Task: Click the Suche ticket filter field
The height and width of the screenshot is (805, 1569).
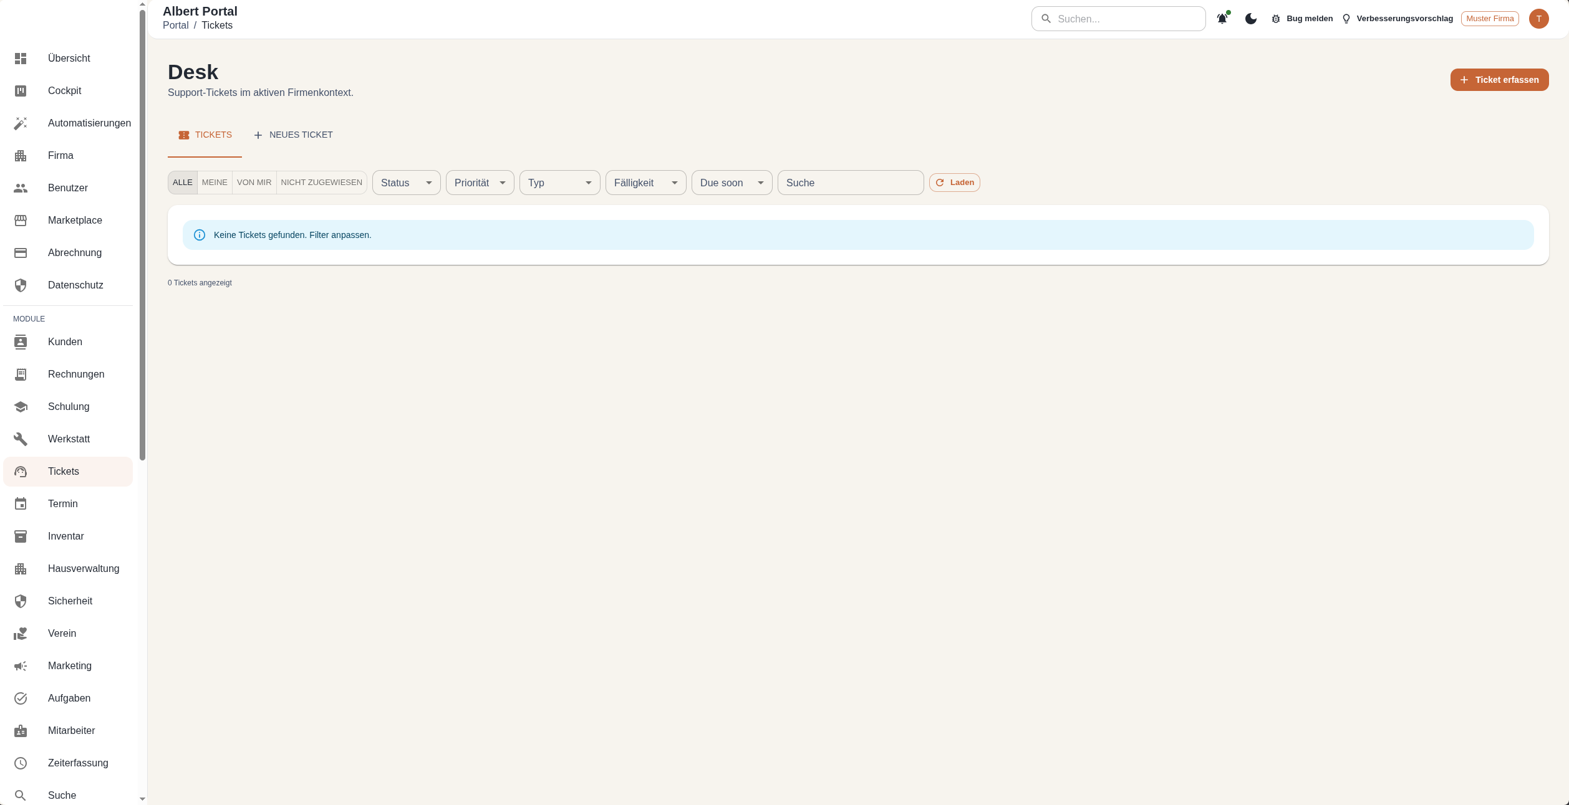Action: [x=851, y=183]
